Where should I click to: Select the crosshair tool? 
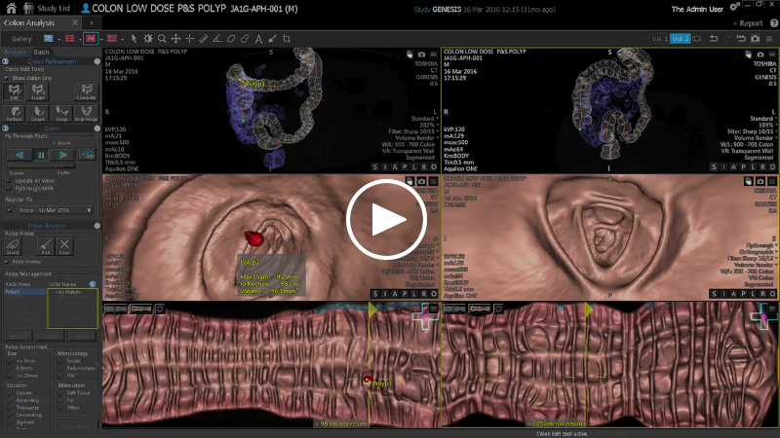pos(189,39)
